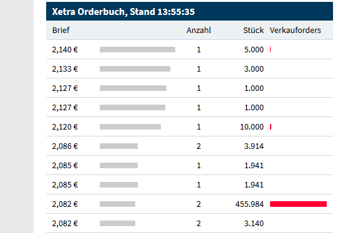Click the 10.000 Stück value
The image size is (338, 233).
(252, 127)
